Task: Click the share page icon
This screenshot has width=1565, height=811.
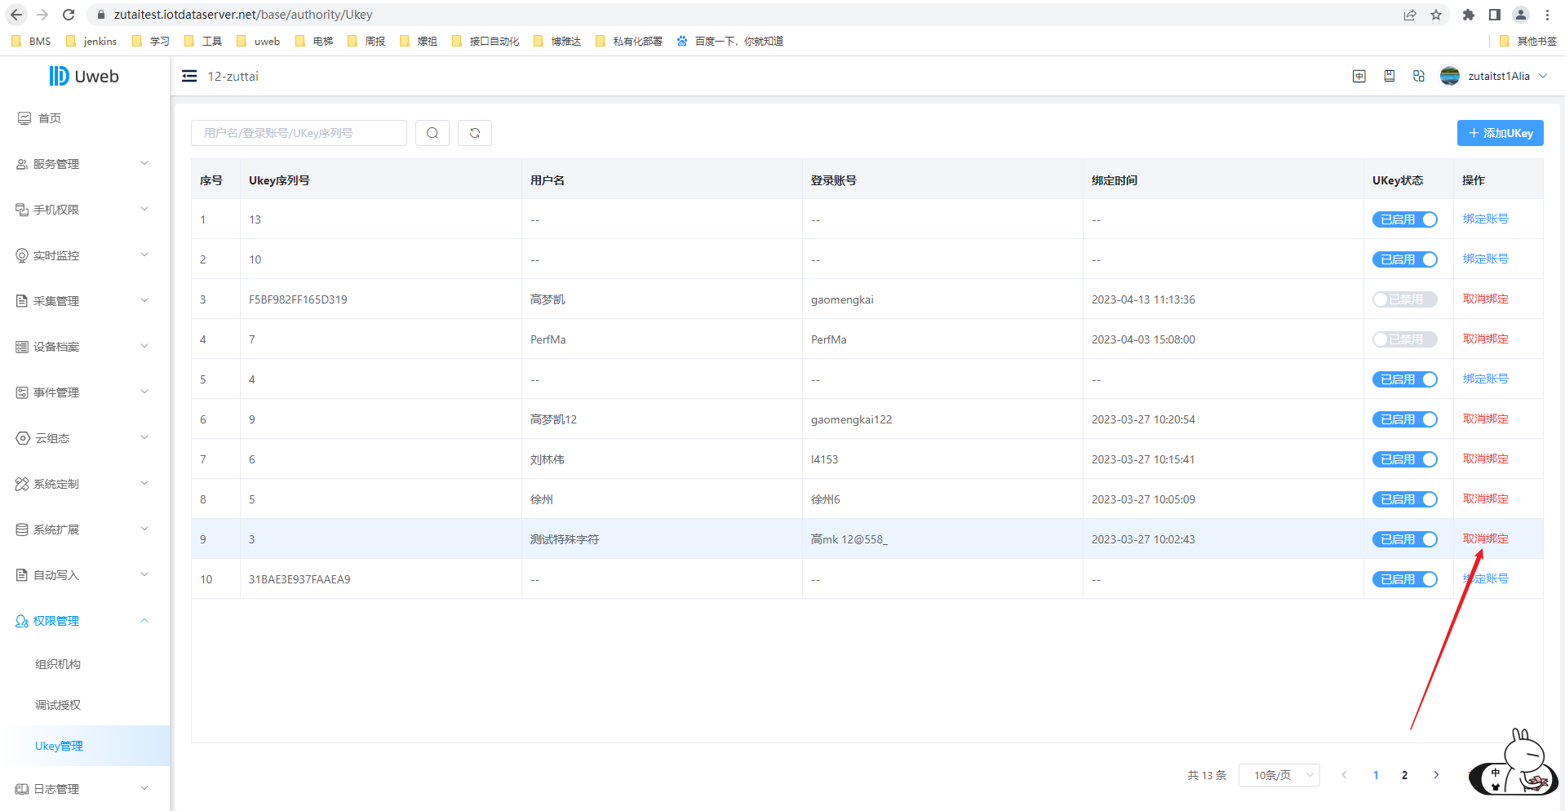Action: 1410,15
